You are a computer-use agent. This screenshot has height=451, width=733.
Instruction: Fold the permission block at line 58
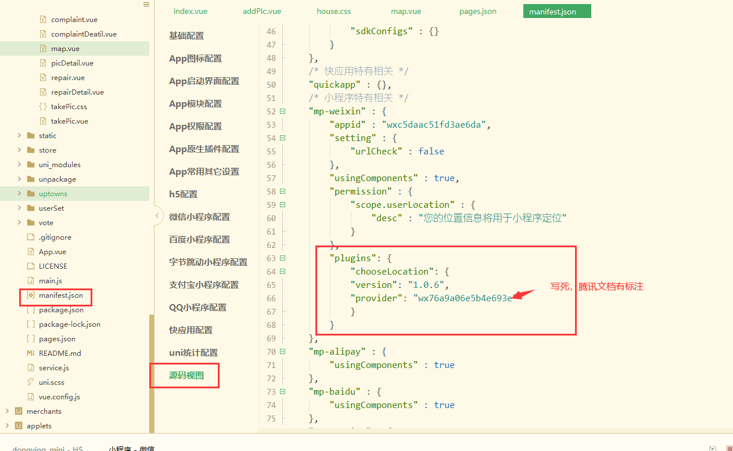coord(283,192)
